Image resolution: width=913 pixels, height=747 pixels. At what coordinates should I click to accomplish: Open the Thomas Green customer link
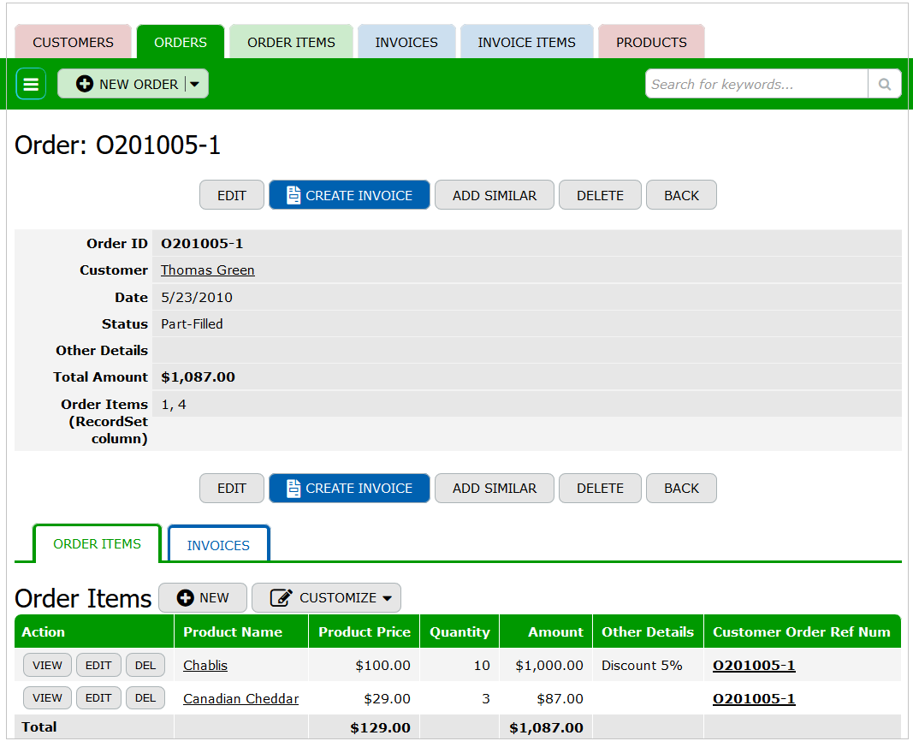[x=207, y=270]
